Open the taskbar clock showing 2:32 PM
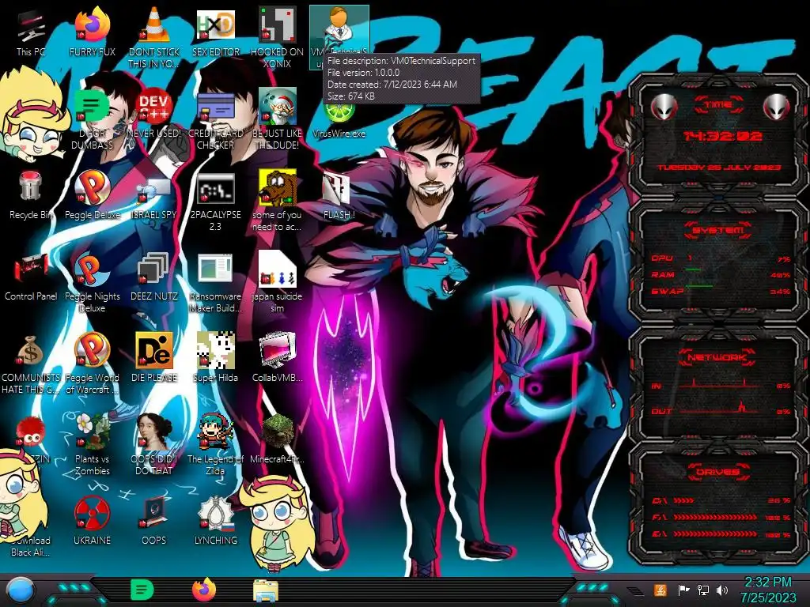Screen dimensions: 810x607 coord(768,590)
